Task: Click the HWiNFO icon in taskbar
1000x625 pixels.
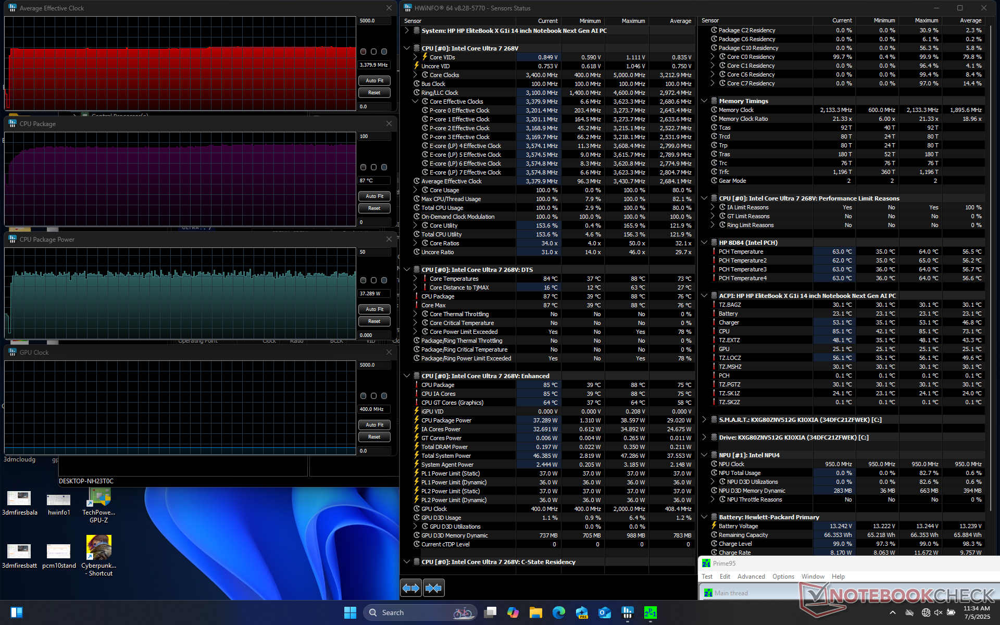Action: 627,612
